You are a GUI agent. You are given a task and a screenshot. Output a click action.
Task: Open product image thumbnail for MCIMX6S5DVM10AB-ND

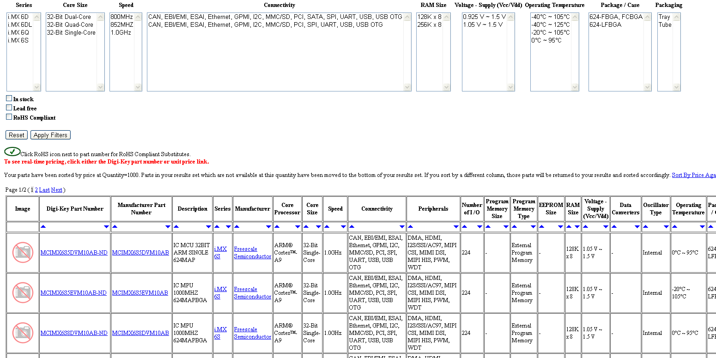coord(23,253)
